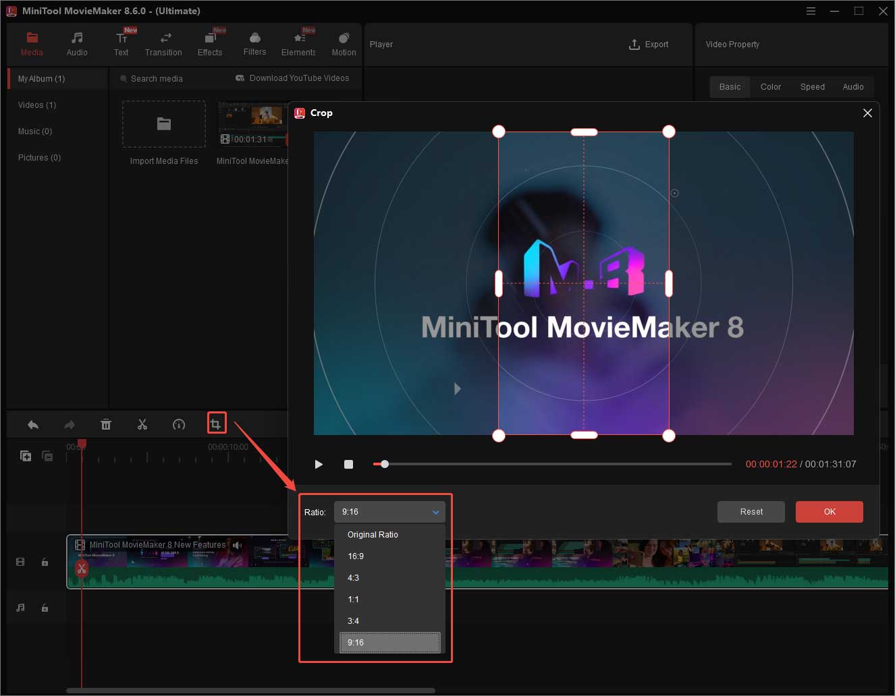The height and width of the screenshot is (696, 895).
Task: Click the OK button
Action: [830, 512]
